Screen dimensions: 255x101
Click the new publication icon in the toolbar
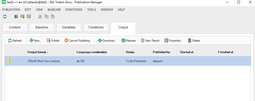point(16,16)
